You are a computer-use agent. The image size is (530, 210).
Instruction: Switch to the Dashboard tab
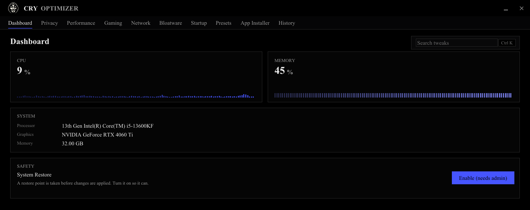[20, 23]
